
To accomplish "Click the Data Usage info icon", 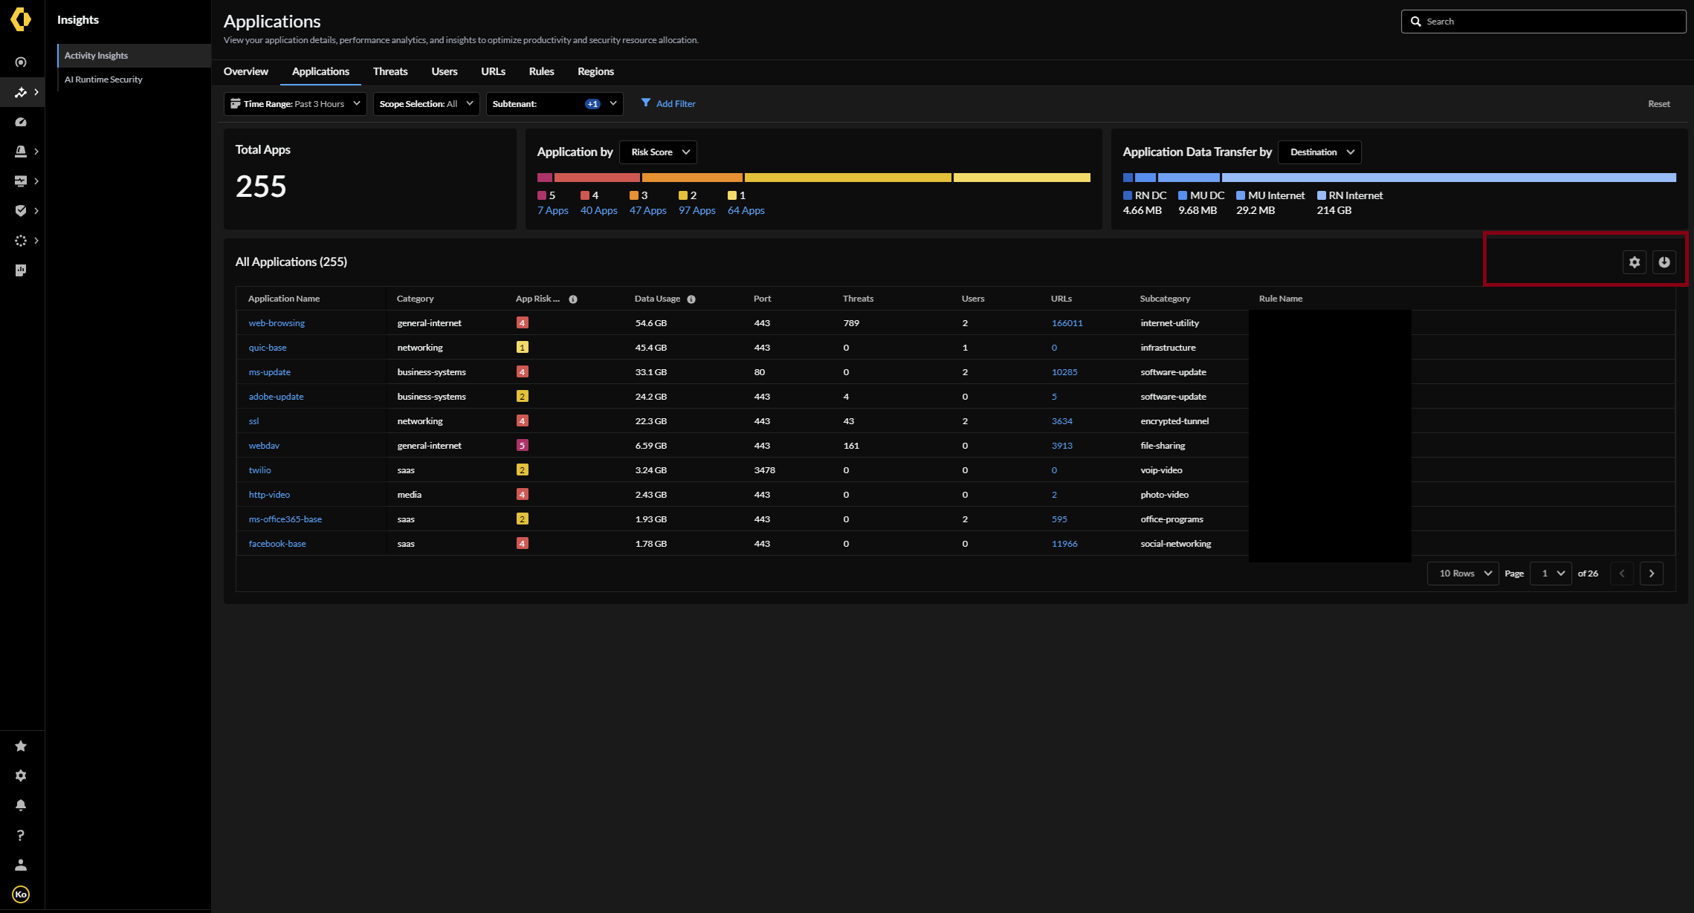I will tap(691, 299).
